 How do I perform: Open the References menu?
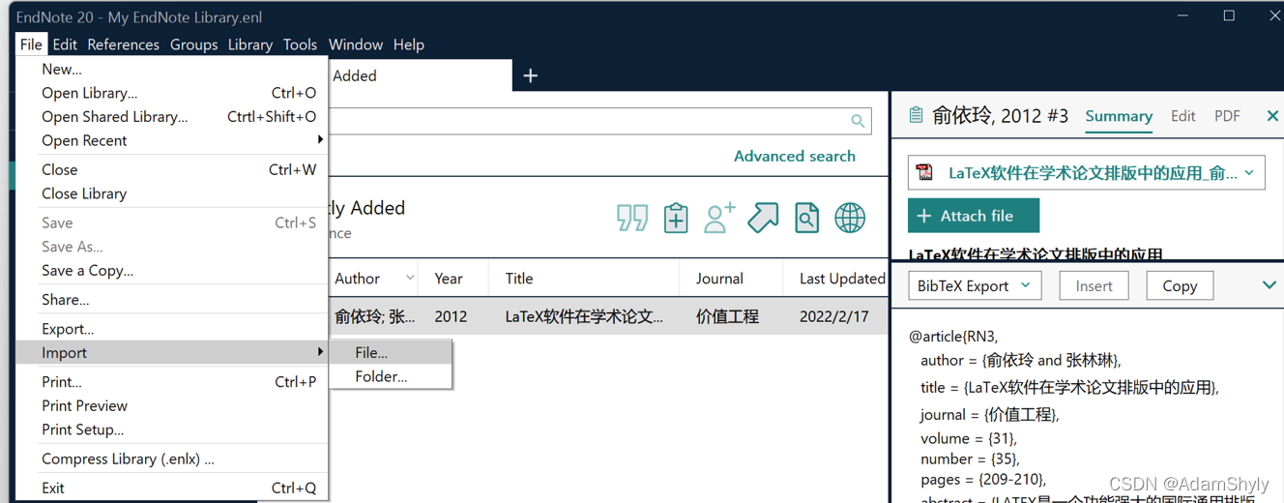click(x=123, y=44)
